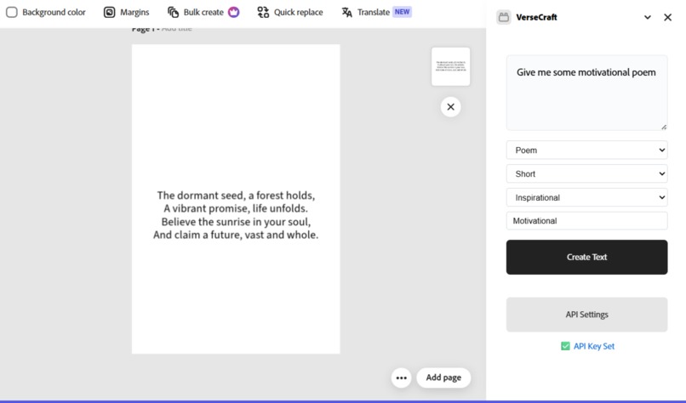Click the premium crown badge on Bulk create
Image resolution: width=686 pixels, height=403 pixels.
[x=233, y=12]
